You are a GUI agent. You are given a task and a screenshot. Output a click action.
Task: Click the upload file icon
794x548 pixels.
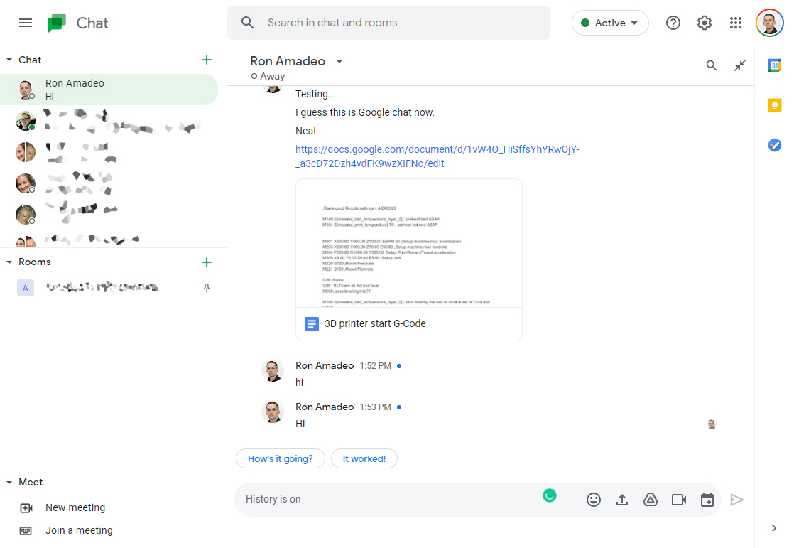pos(622,500)
